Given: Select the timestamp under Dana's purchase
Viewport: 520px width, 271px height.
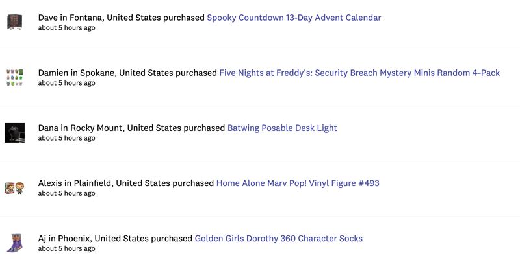Looking at the screenshot, I should pos(66,138).
